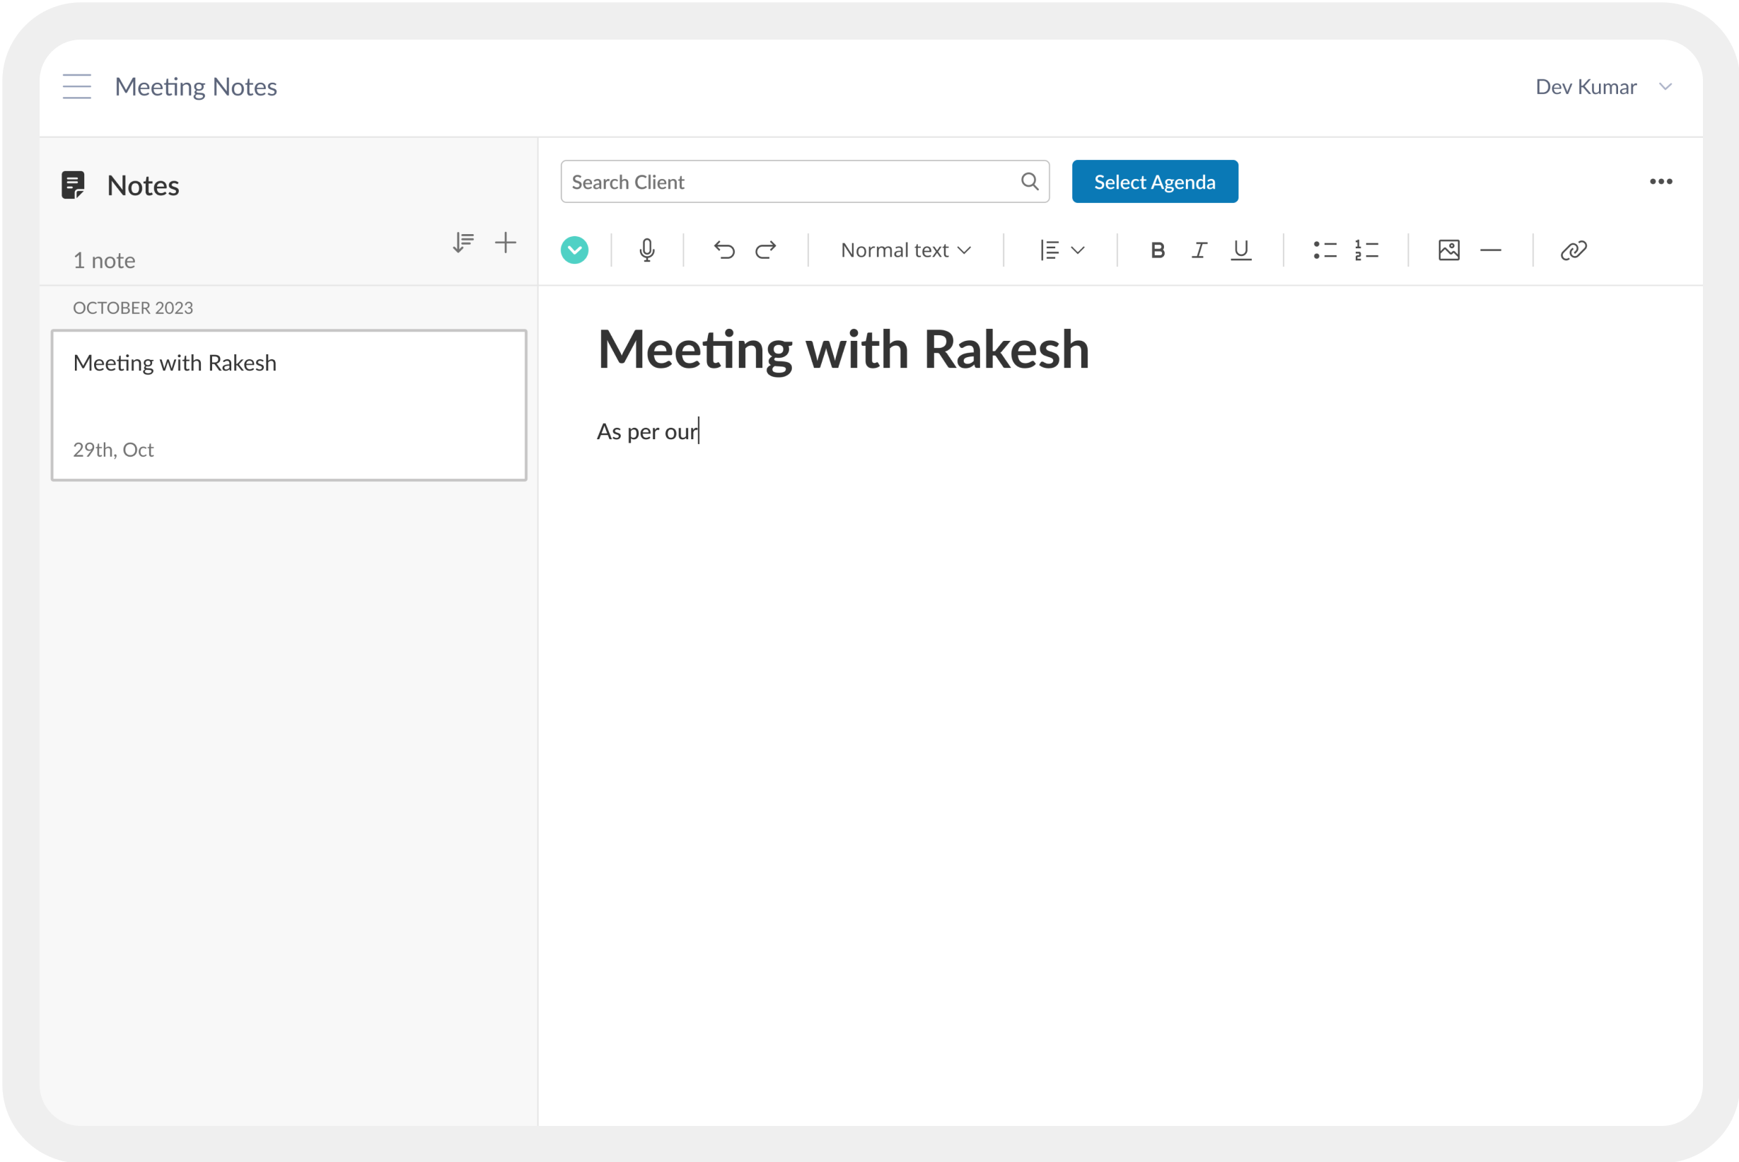Add a new note with plus icon
The image size is (1739, 1162).
click(x=506, y=243)
